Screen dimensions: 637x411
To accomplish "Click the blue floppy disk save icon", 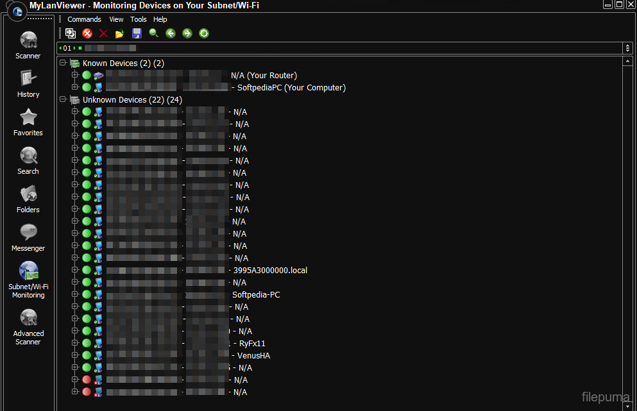I will point(137,33).
